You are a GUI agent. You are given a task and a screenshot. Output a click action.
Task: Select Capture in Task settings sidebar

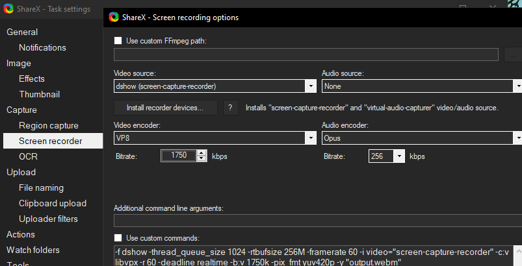click(21, 110)
